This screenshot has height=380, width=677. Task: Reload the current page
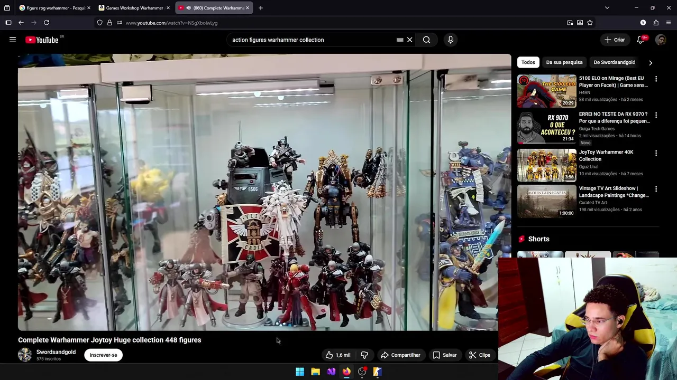47,23
